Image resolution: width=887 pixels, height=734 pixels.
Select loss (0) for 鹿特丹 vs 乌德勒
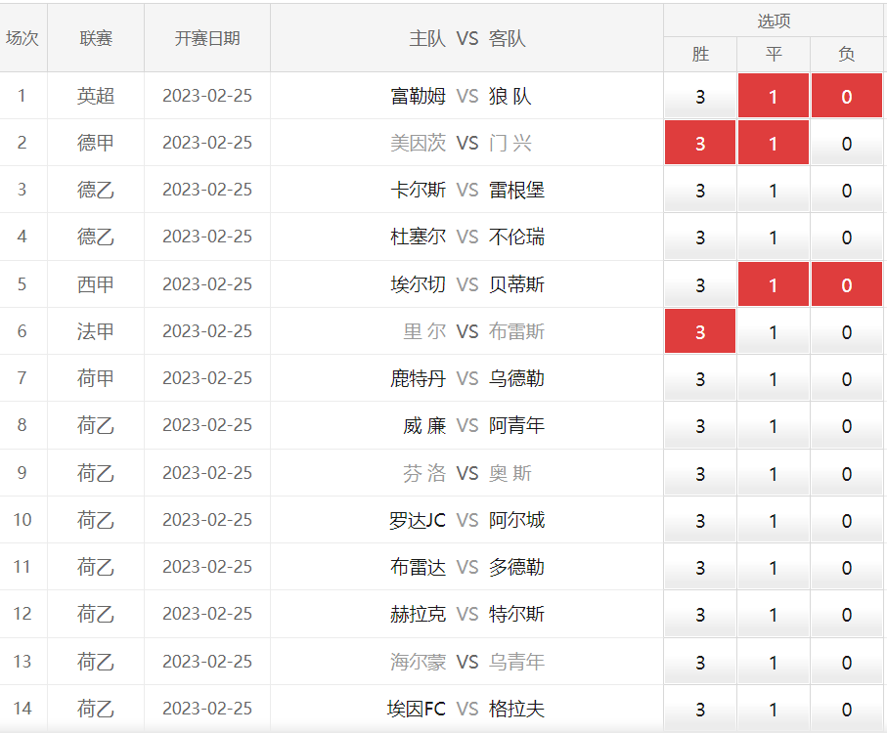pyautogui.click(x=847, y=379)
